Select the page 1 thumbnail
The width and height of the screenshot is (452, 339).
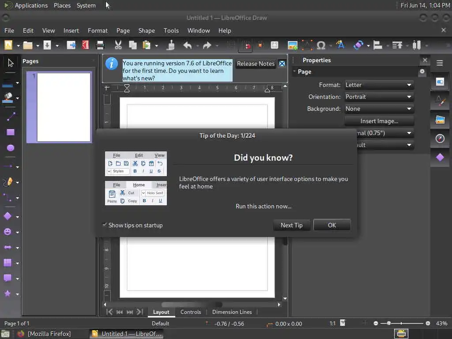tap(59, 107)
